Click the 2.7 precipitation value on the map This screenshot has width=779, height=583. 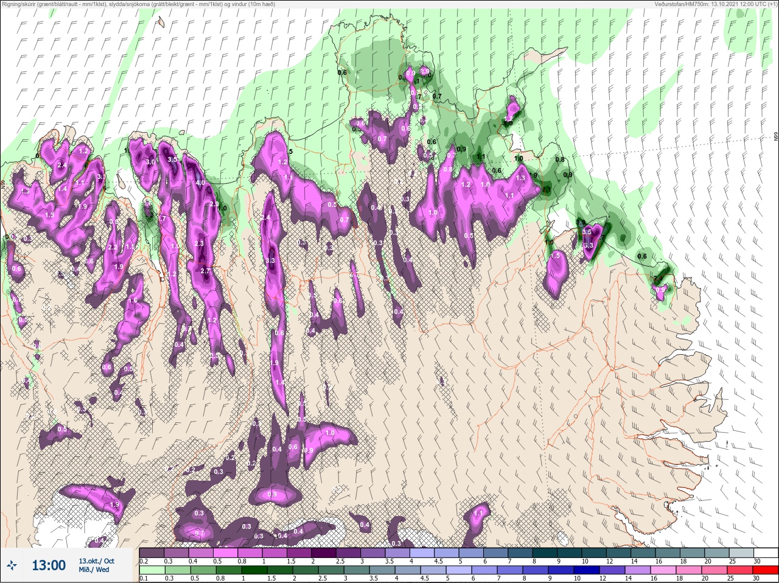click(x=205, y=271)
